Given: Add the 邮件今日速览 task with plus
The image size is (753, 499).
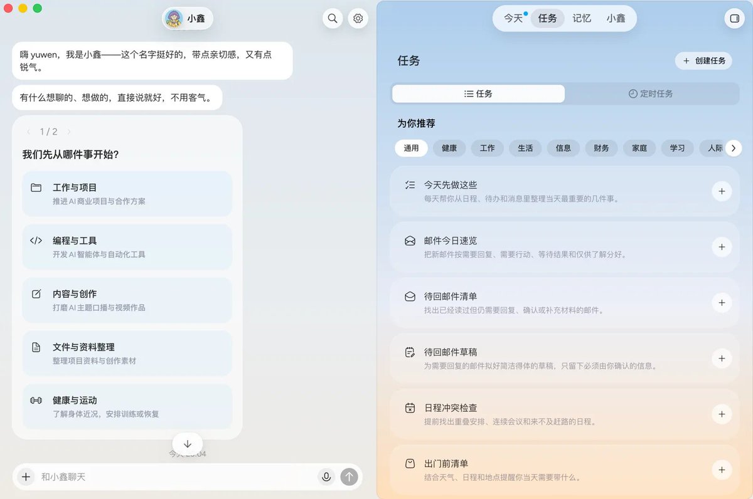Looking at the screenshot, I should pyautogui.click(x=722, y=247).
